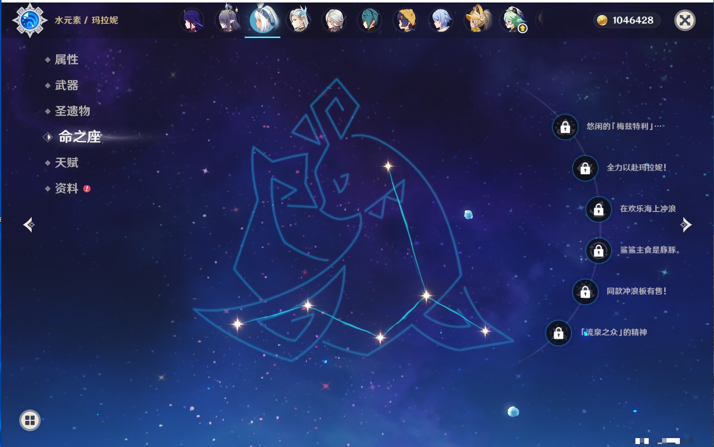This screenshot has width=714, height=447.
Task: Go to next character with right arrow
Action: (686, 225)
